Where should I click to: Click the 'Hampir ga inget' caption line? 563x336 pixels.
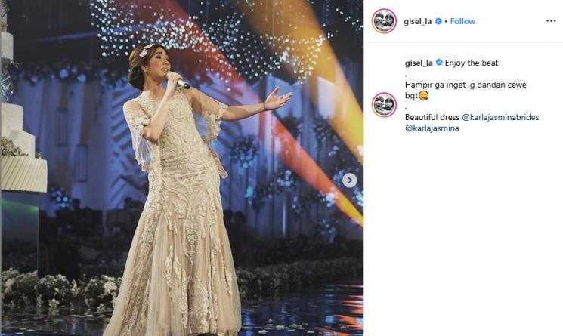466,85
